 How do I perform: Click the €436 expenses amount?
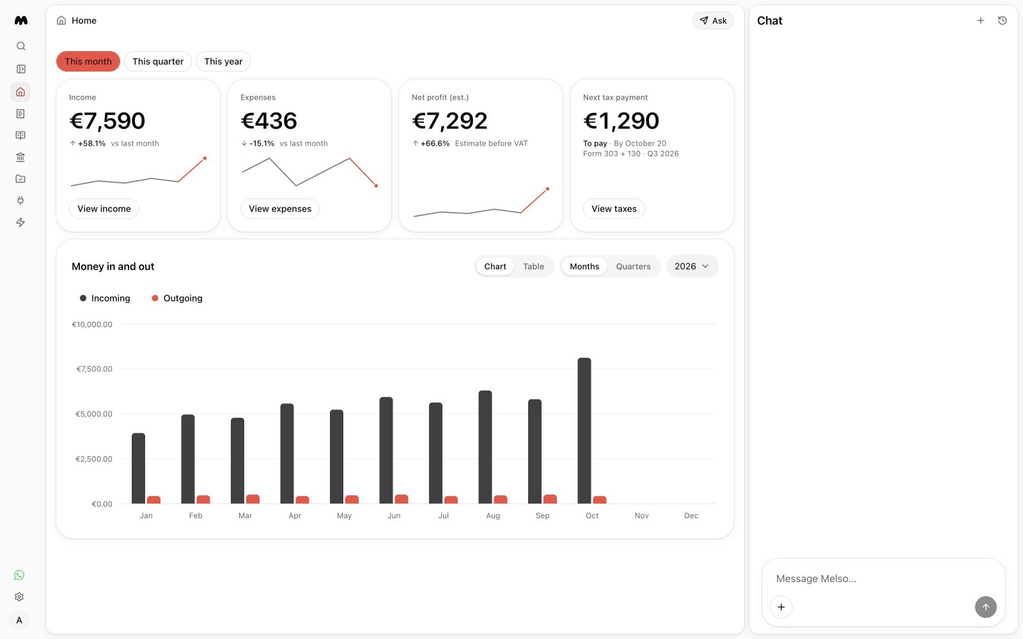click(269, 121)
